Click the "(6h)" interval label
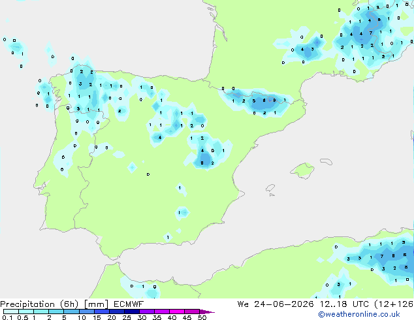414x320 pixels. point(69,304)
